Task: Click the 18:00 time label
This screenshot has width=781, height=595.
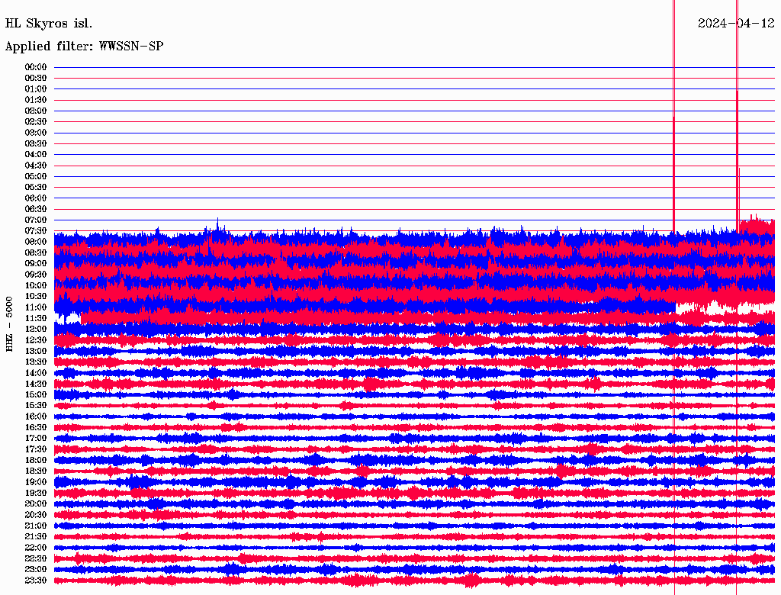Action: pyautogui.click(x=36, y=460)
